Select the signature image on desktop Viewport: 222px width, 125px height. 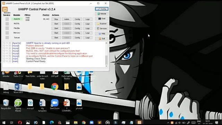79,88
